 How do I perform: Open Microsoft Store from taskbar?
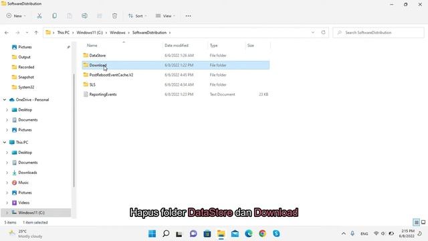(x=207, y=234)
